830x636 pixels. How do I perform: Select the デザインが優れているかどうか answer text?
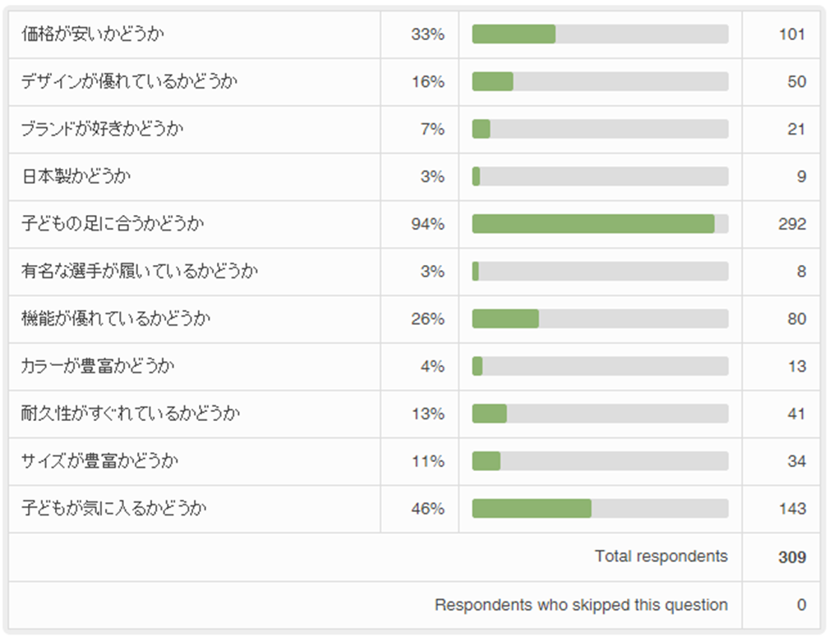(x=130, y=82)
